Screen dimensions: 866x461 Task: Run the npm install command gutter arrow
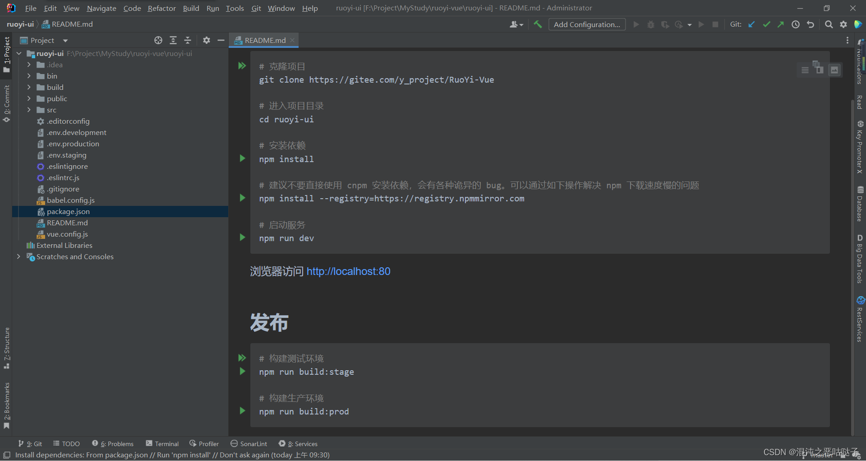click(x=242, y=158)
